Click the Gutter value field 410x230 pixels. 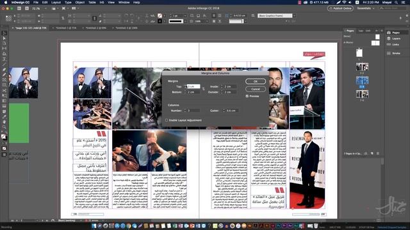(232, 111)
